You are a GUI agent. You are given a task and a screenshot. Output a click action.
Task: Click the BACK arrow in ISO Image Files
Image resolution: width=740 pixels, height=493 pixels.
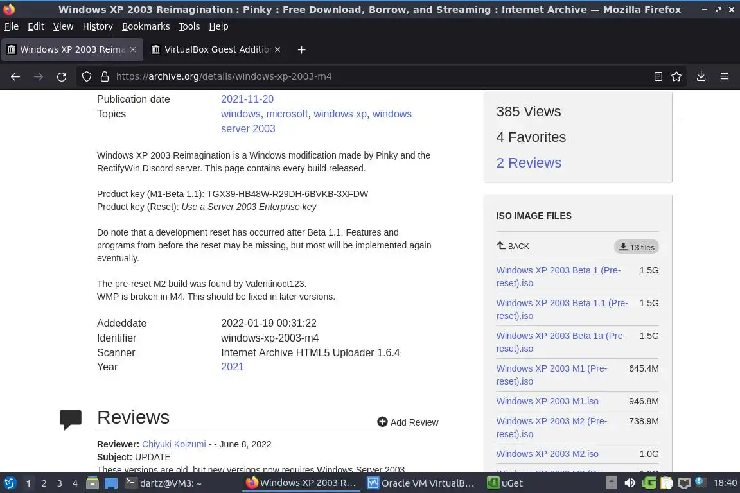click(513, 246)
